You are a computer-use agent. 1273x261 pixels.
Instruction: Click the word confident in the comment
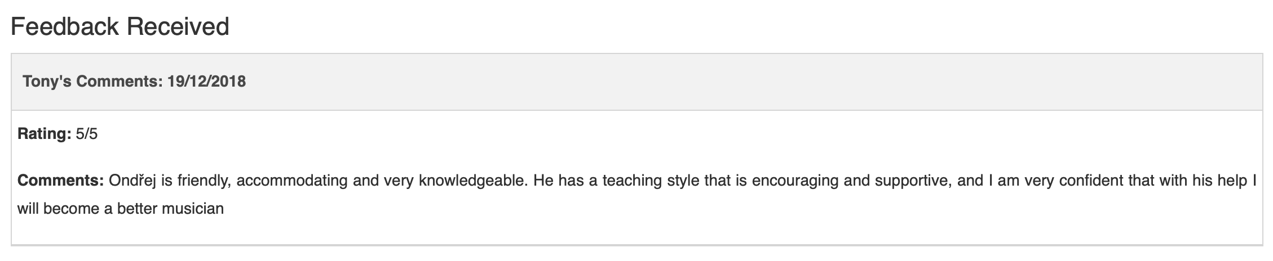(1091, 181)
